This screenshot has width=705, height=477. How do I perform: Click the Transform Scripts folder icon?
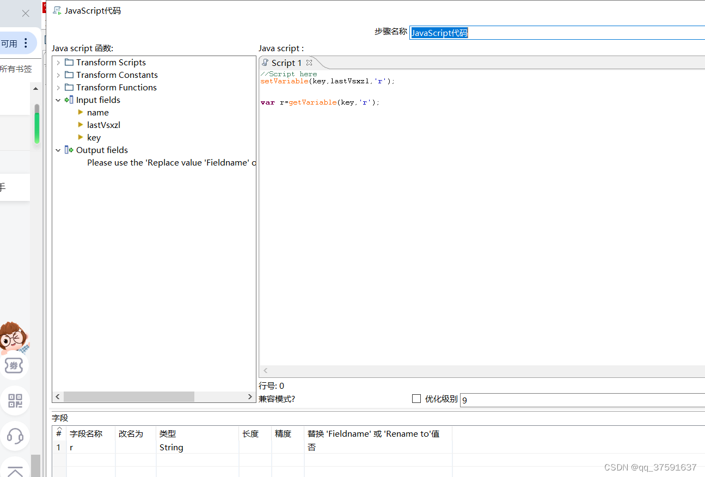coord(69,62)
